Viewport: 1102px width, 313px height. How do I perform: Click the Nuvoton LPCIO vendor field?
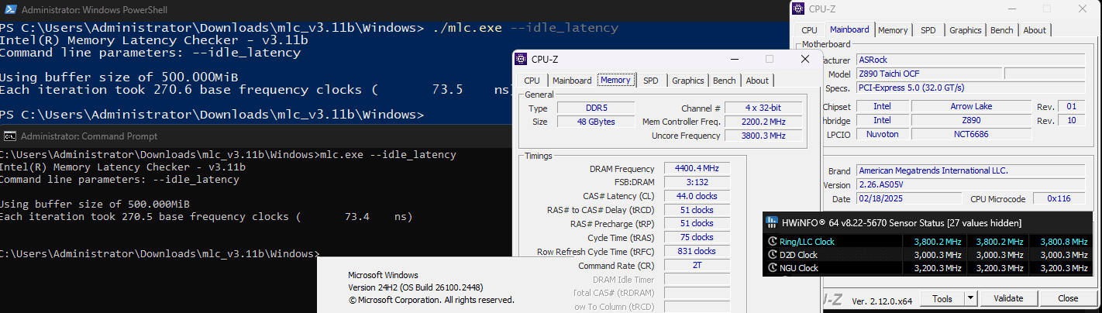pyautogui.click(x=882, y=134)
